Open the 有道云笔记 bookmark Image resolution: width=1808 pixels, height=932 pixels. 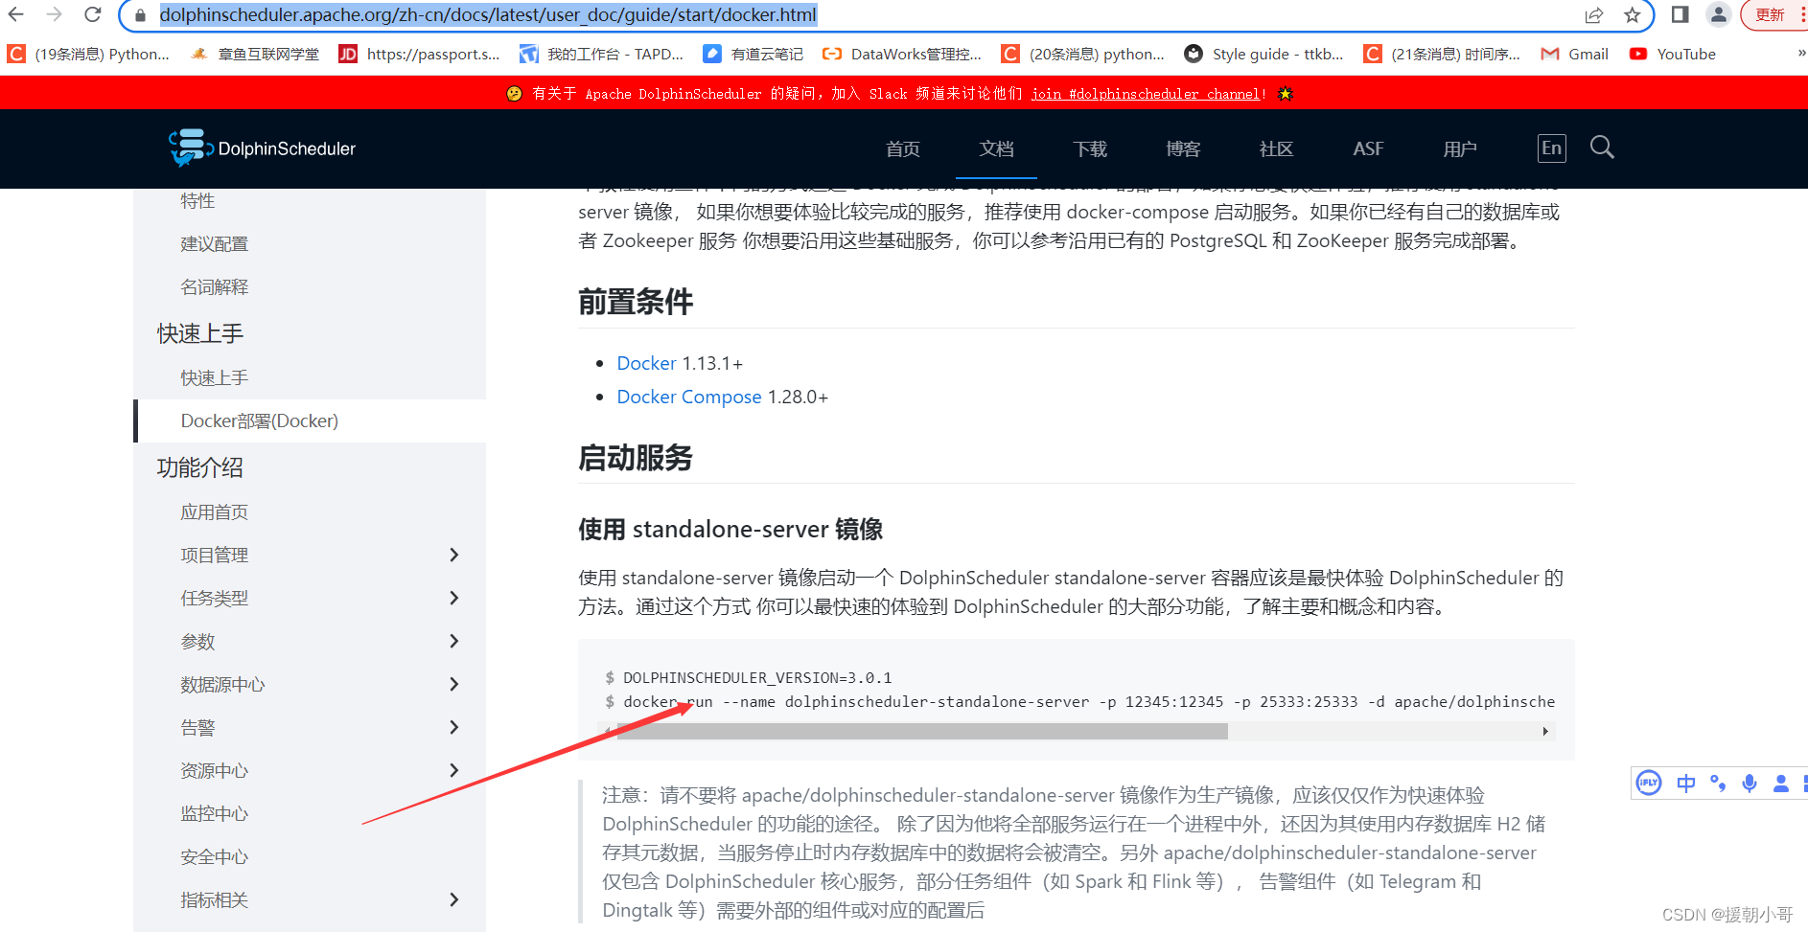pyautogui.click(x=753, y=54)
